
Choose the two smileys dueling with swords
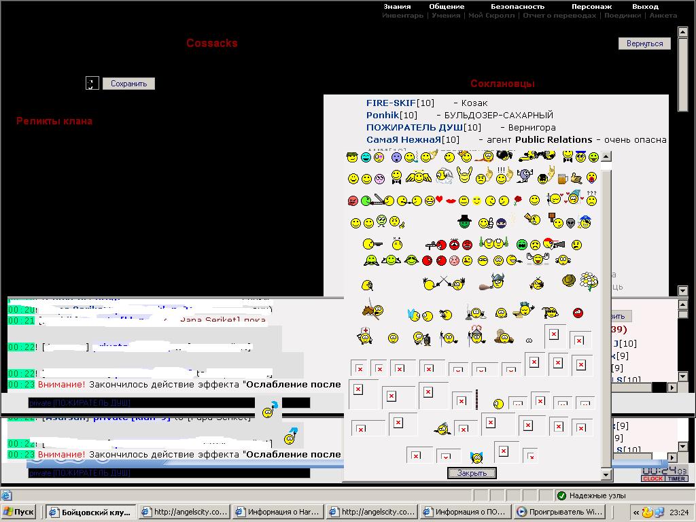point(443,283)
